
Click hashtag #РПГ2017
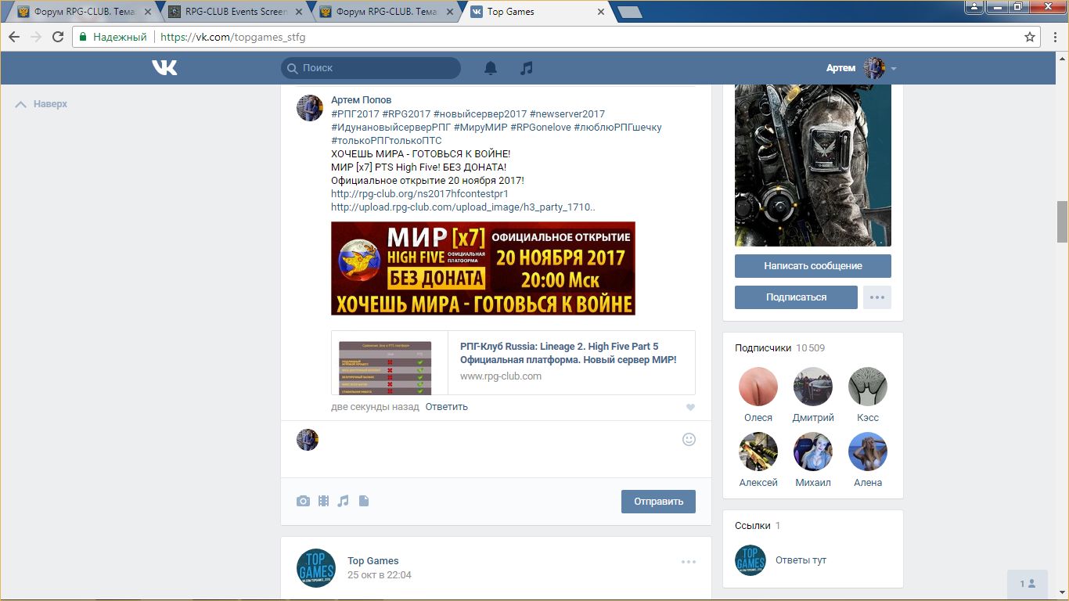tap(355, 113)
